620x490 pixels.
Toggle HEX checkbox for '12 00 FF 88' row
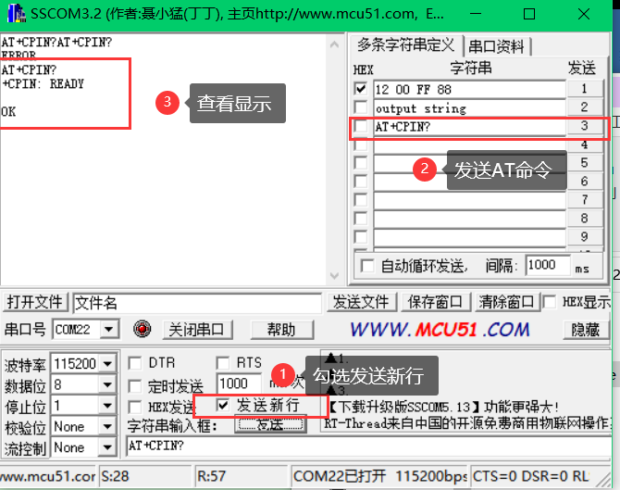coord(361,88)
